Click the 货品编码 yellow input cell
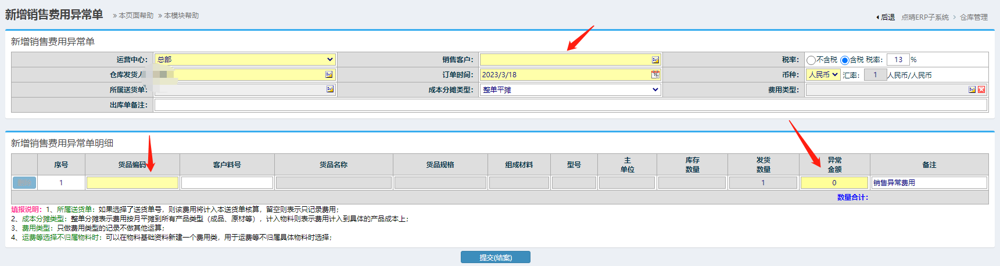Screen dimensions: 1000x266 (x=132, y=182)
